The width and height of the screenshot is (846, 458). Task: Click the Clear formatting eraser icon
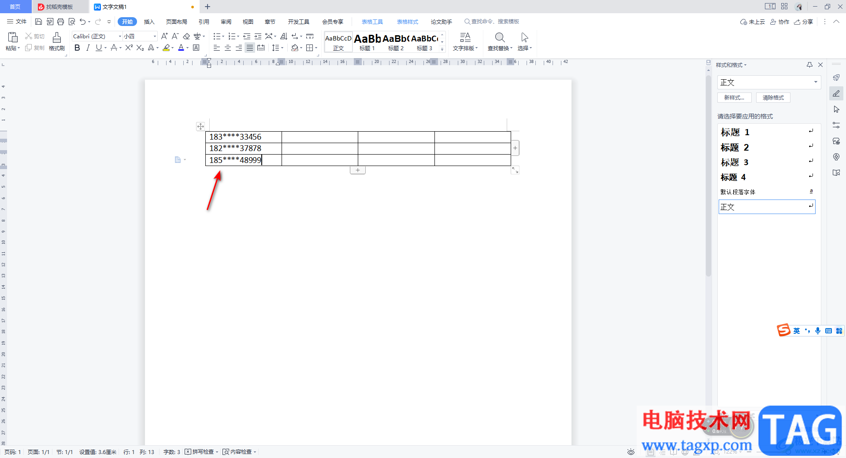[x=186, y=36]
